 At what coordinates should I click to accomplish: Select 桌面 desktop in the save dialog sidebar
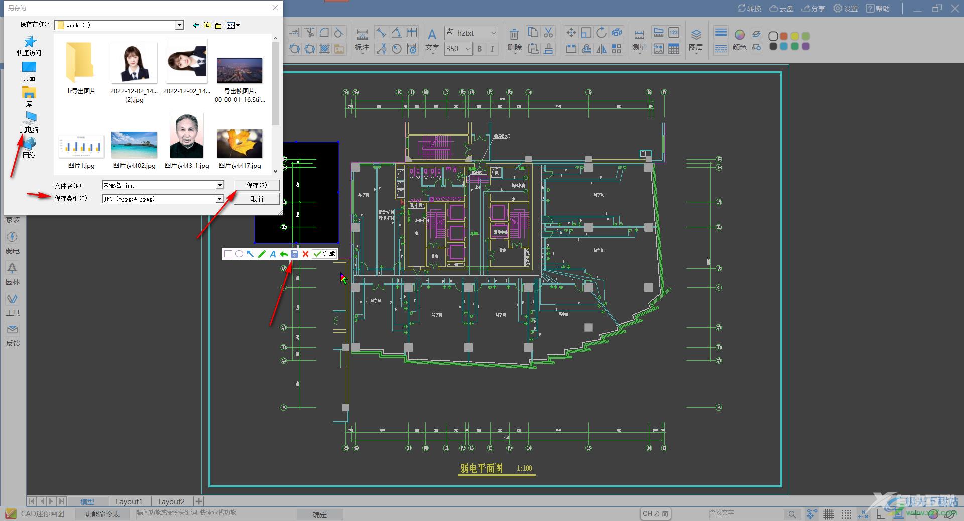(x=29, y=71)
